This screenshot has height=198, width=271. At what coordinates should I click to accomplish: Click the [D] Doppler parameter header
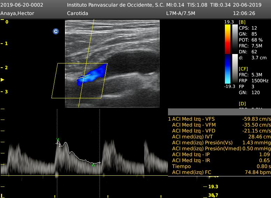(242, 104)
